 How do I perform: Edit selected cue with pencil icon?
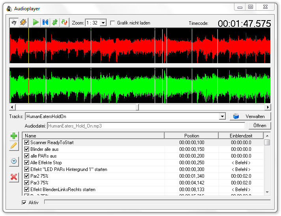[14, 146]
